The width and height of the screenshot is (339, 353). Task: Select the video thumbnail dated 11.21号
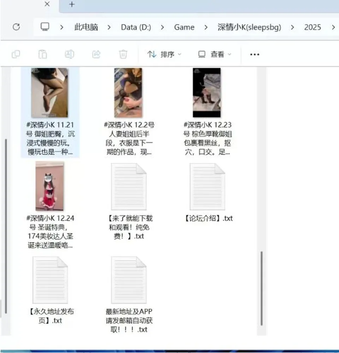[x=49, y=93]
